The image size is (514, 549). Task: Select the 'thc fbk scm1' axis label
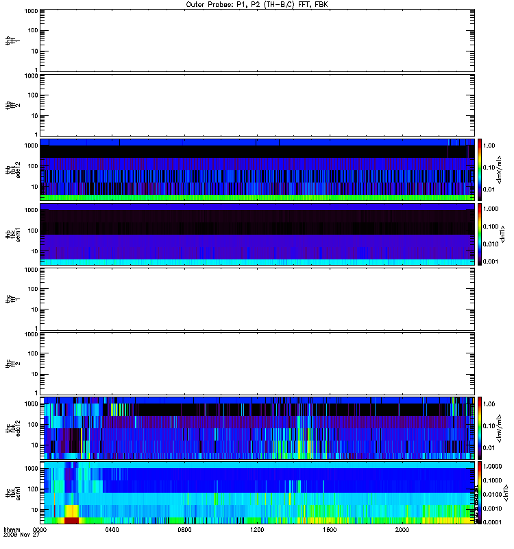pos(12,493)
